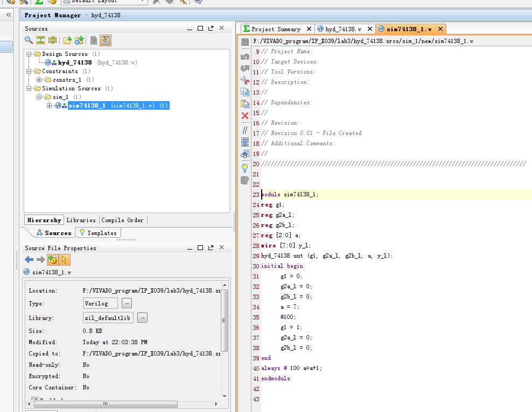
Task: Click the browse button next to xil_defaultlib
Action: (142, 318)
